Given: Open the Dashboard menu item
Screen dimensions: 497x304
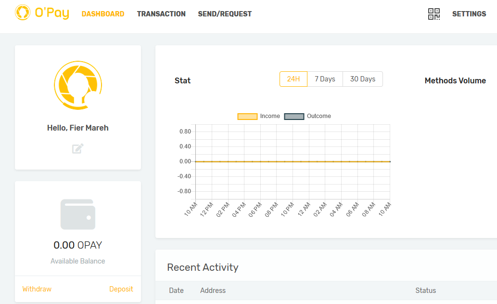Looking at the screenshot, I should point(103,14).
